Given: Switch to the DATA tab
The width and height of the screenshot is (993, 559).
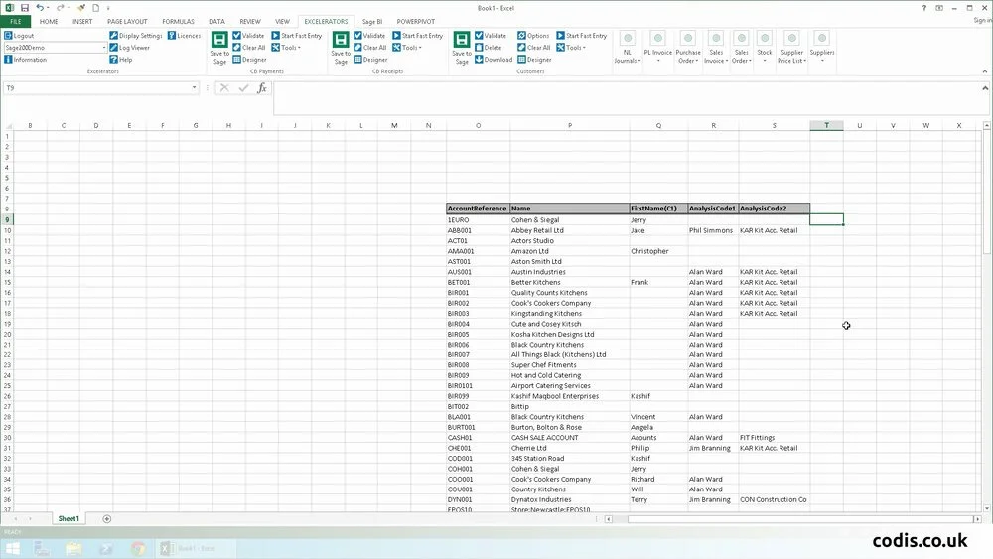Looking at the screenshot, I should tap(216, 22).
